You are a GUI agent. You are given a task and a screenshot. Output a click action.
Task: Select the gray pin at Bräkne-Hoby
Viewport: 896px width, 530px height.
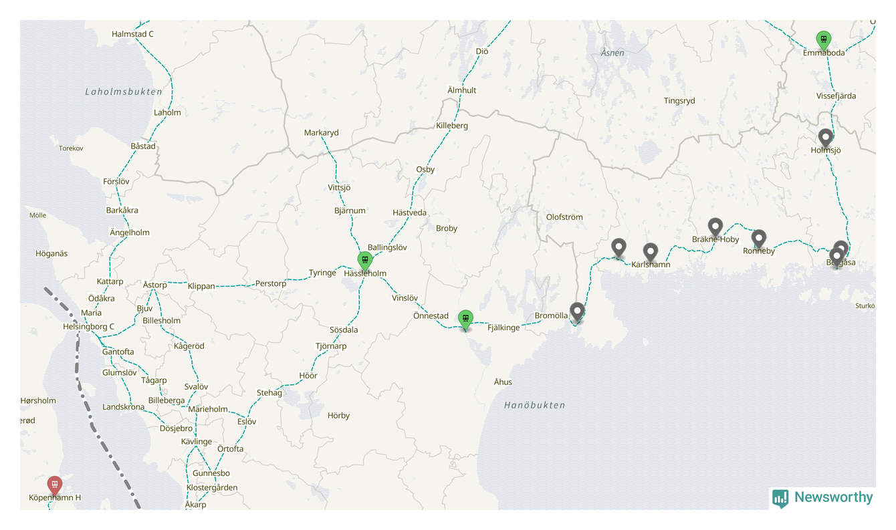[715, 228]
